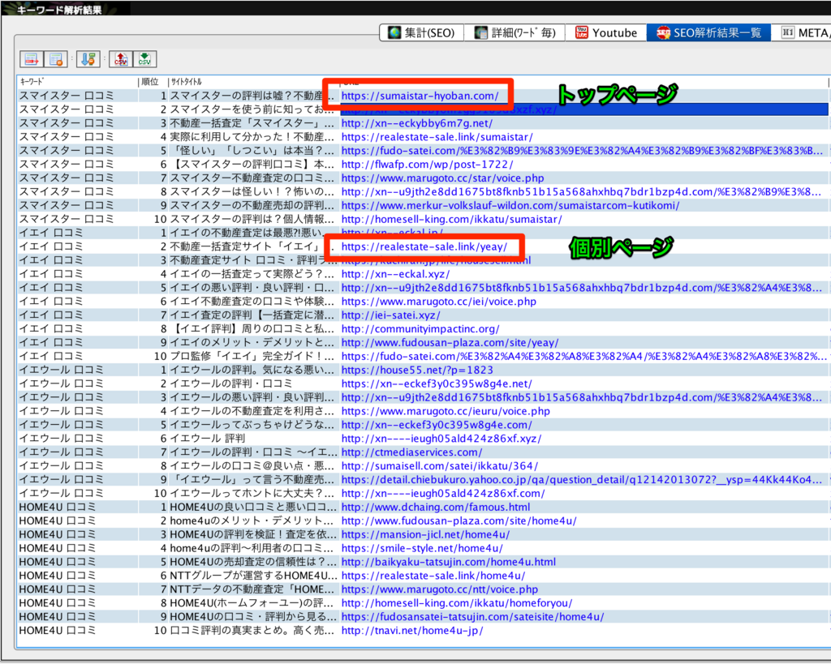Open the http://xn--eckybby6m7g.net/ link
The height and width of the screenshot is (664, 831).
click(x=416, y=123)
